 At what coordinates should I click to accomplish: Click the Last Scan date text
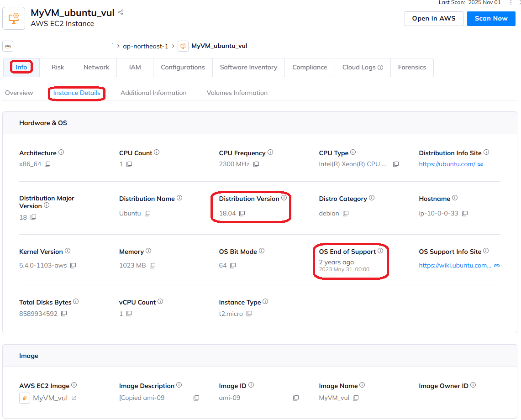pyautogui.click(x=484, y=3)
